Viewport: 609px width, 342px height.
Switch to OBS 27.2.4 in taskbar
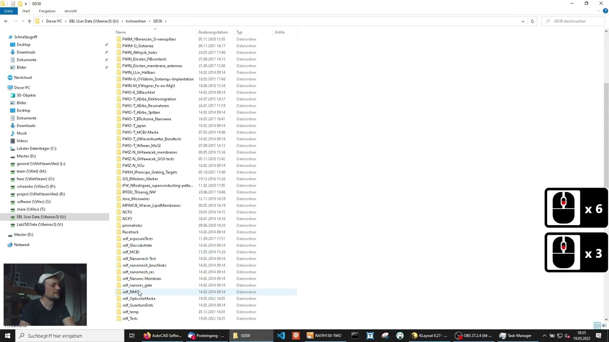(473, 336)
